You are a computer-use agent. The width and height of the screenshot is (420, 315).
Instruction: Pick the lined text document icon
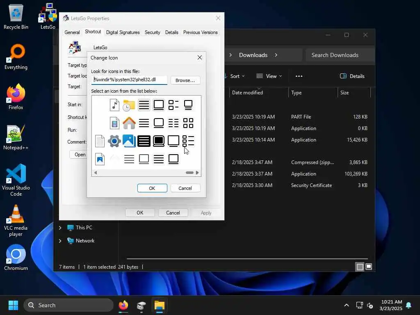[x=100, y=141]
